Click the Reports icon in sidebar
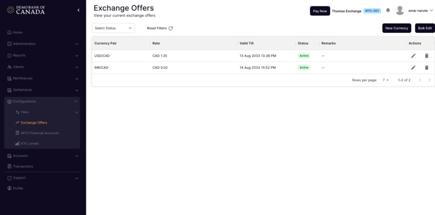435x215 pixels. pos(9,55)
